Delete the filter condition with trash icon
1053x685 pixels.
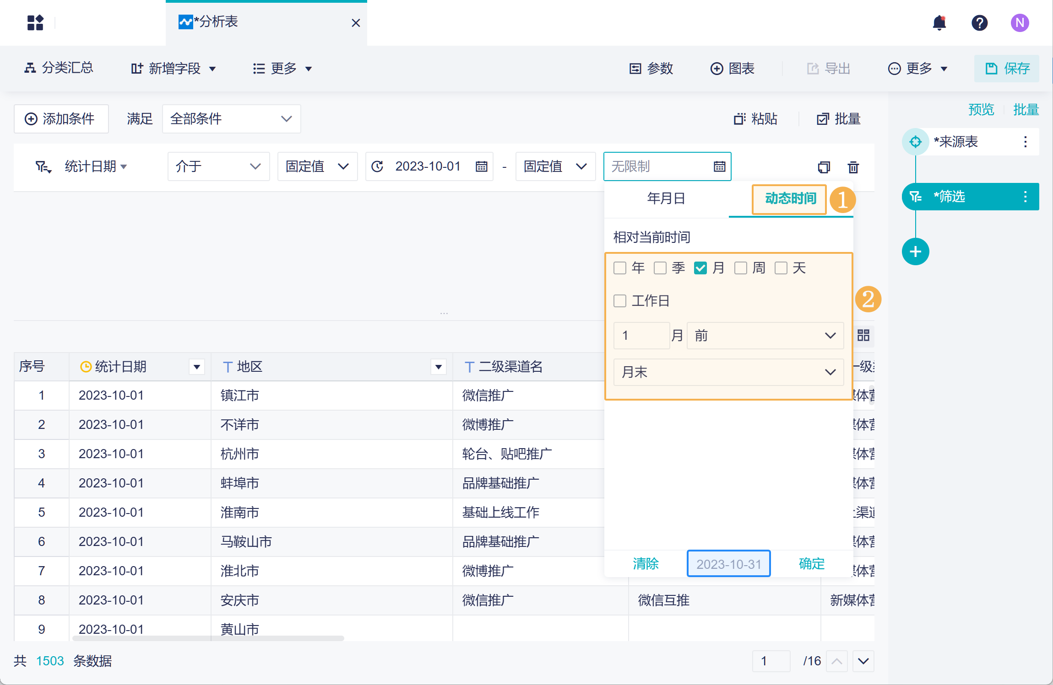click(x=853, y=167)
